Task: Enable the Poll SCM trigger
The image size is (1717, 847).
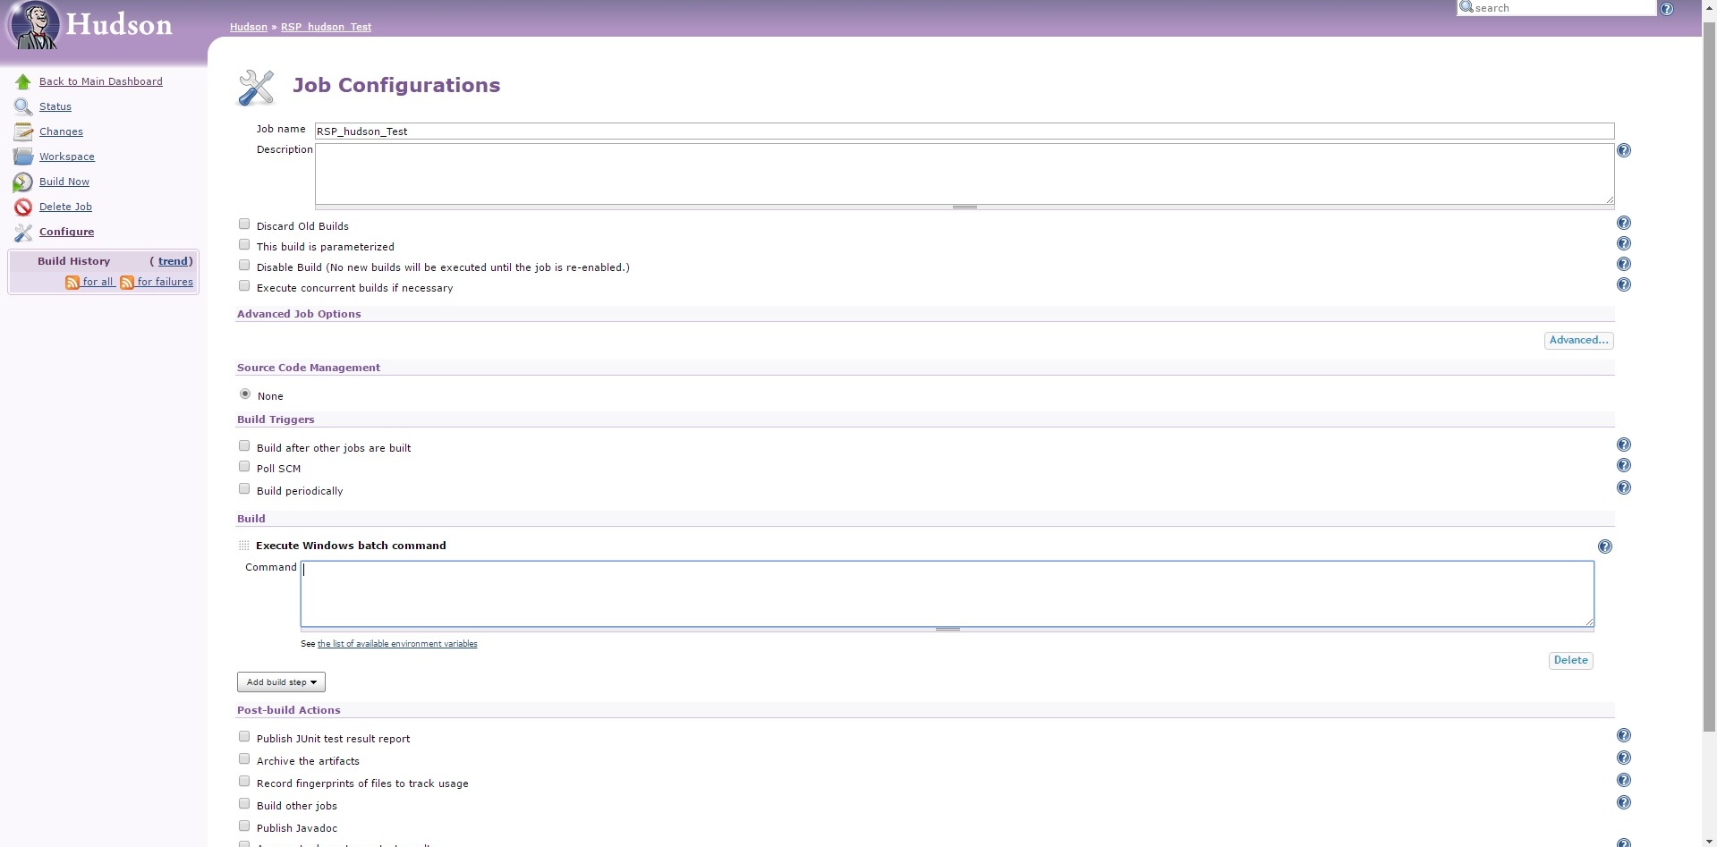Action: tap(244, 467)
